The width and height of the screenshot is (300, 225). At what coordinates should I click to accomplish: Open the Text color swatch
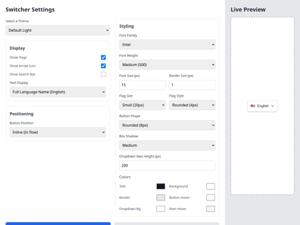tap(161, 186)
